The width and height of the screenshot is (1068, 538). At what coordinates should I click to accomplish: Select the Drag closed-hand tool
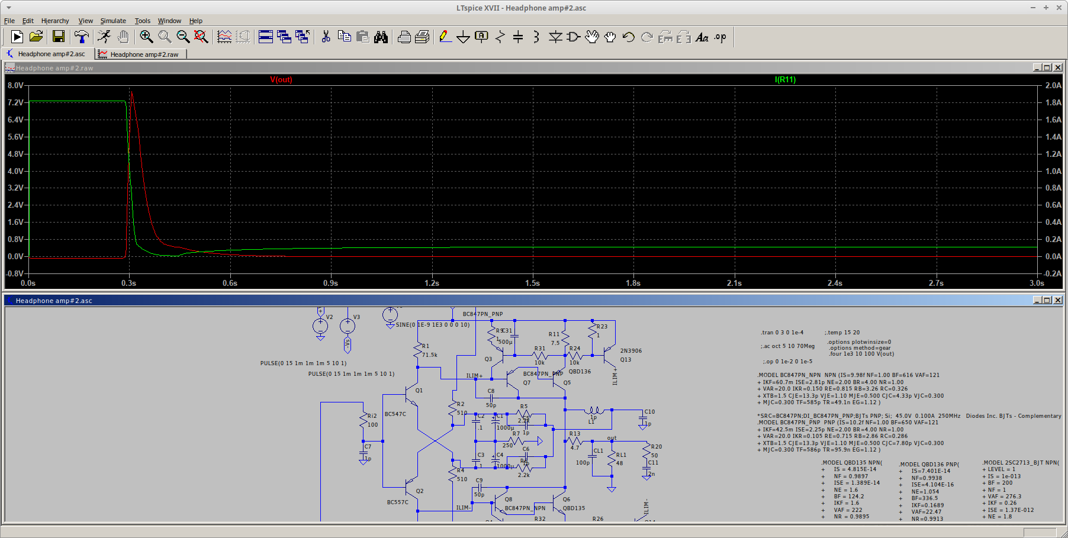click(610, 37)
